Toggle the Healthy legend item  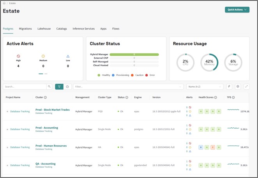point(104,75)
